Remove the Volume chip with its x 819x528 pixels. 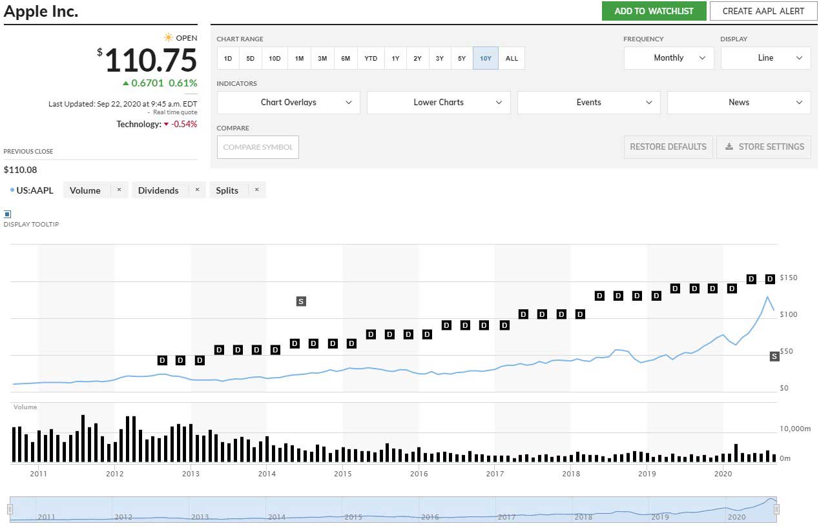(x=119, y=190)
